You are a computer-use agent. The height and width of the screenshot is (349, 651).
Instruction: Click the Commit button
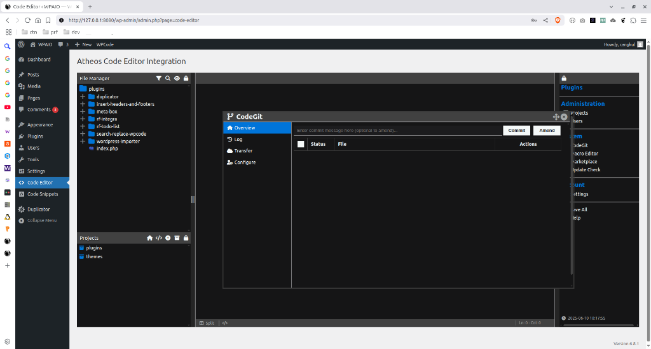pyautogui.click(x=516, y=131)
